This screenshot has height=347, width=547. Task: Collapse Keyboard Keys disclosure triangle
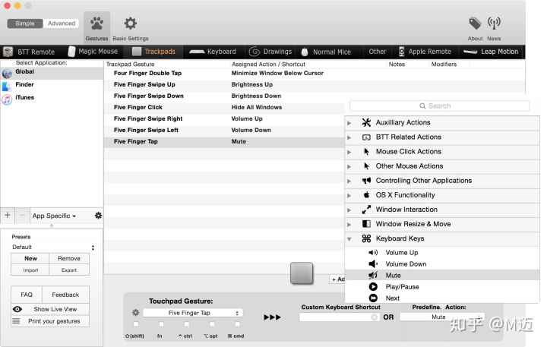point(349,239)
